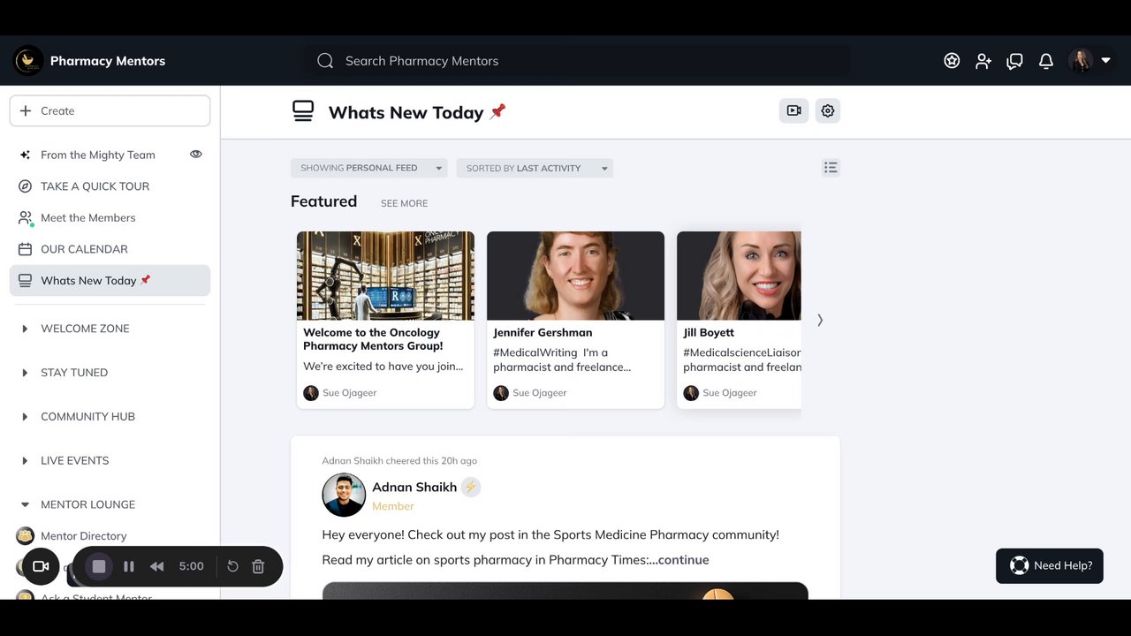Open the space settings gear
The width and height of the screenshot is (1131, 636).
click(x=827, y=110)
